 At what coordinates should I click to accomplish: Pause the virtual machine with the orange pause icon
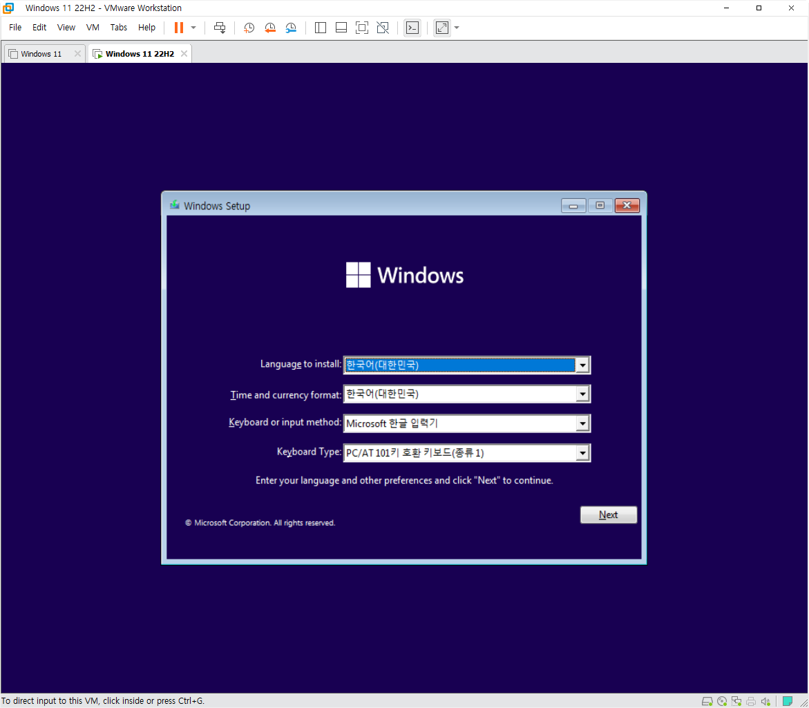tap(178, 28)
